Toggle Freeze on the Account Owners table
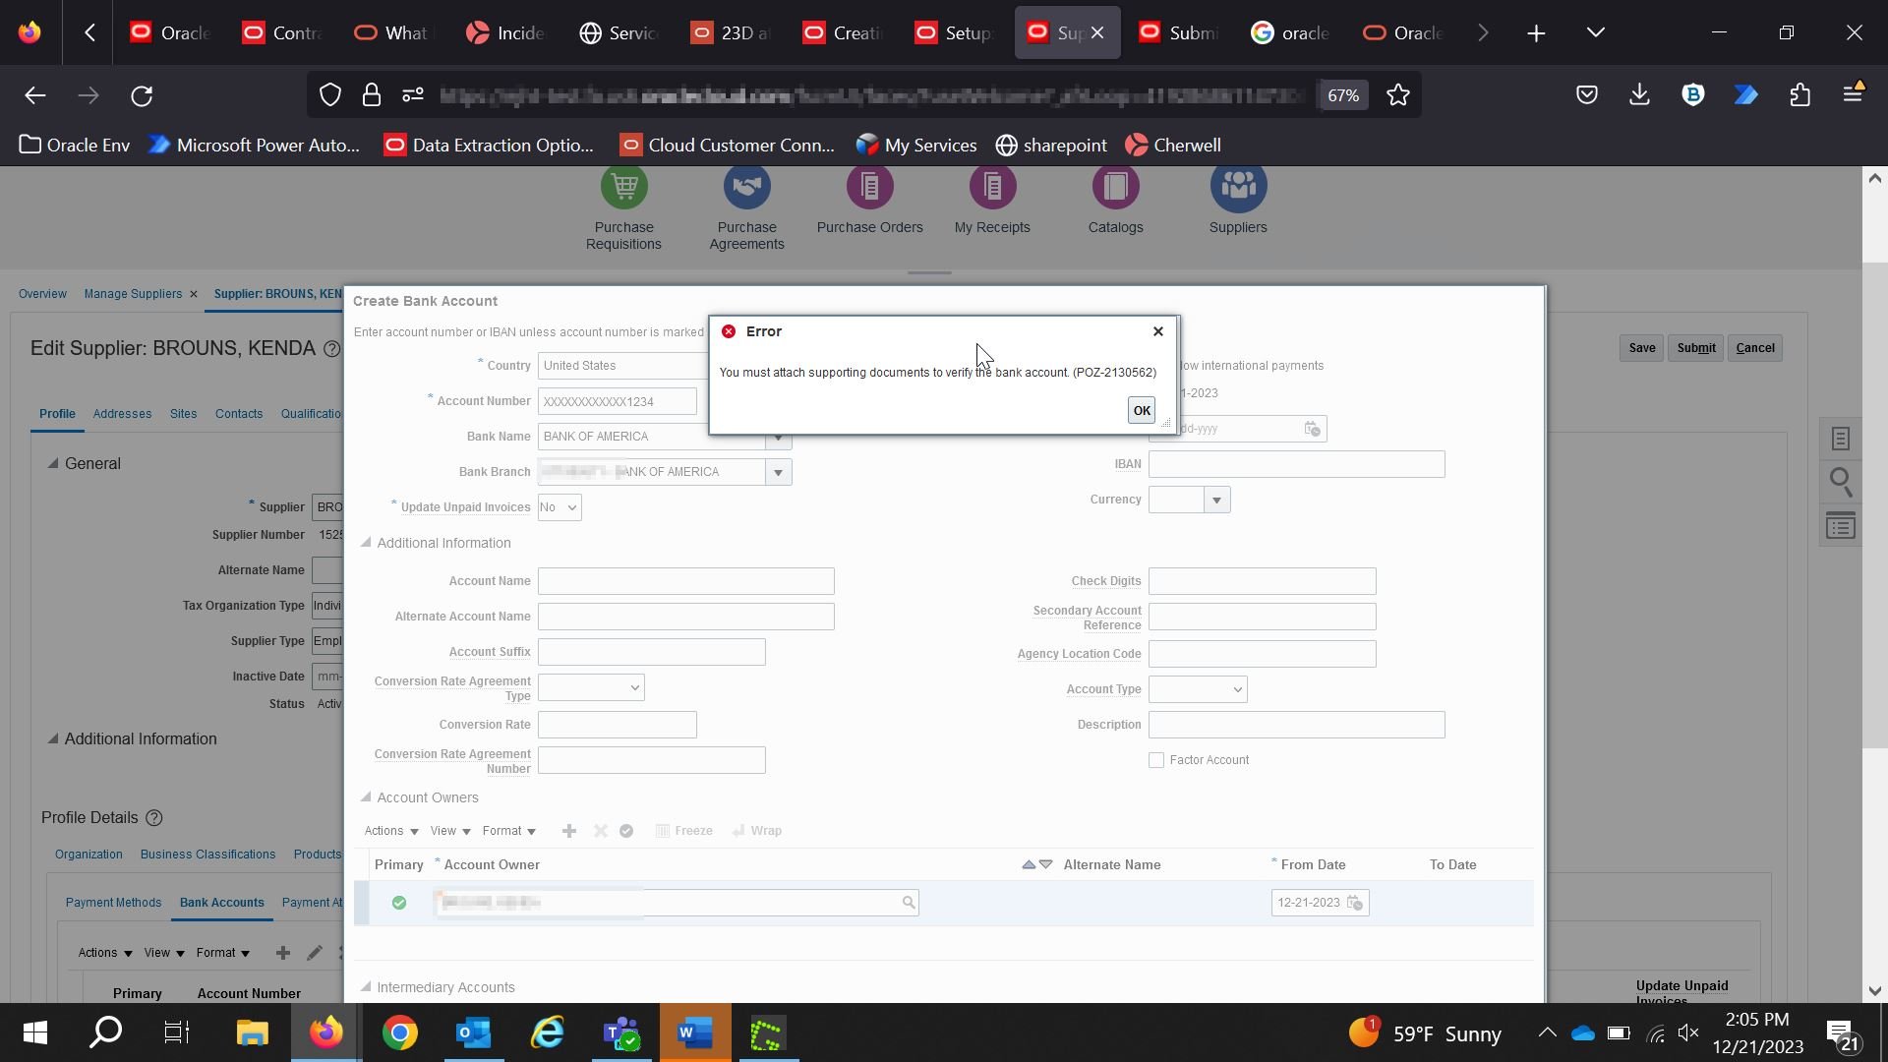Image resolution: width=1888 pixels, height=1062 pixels. pyautogui.click(x=684, y=831)
